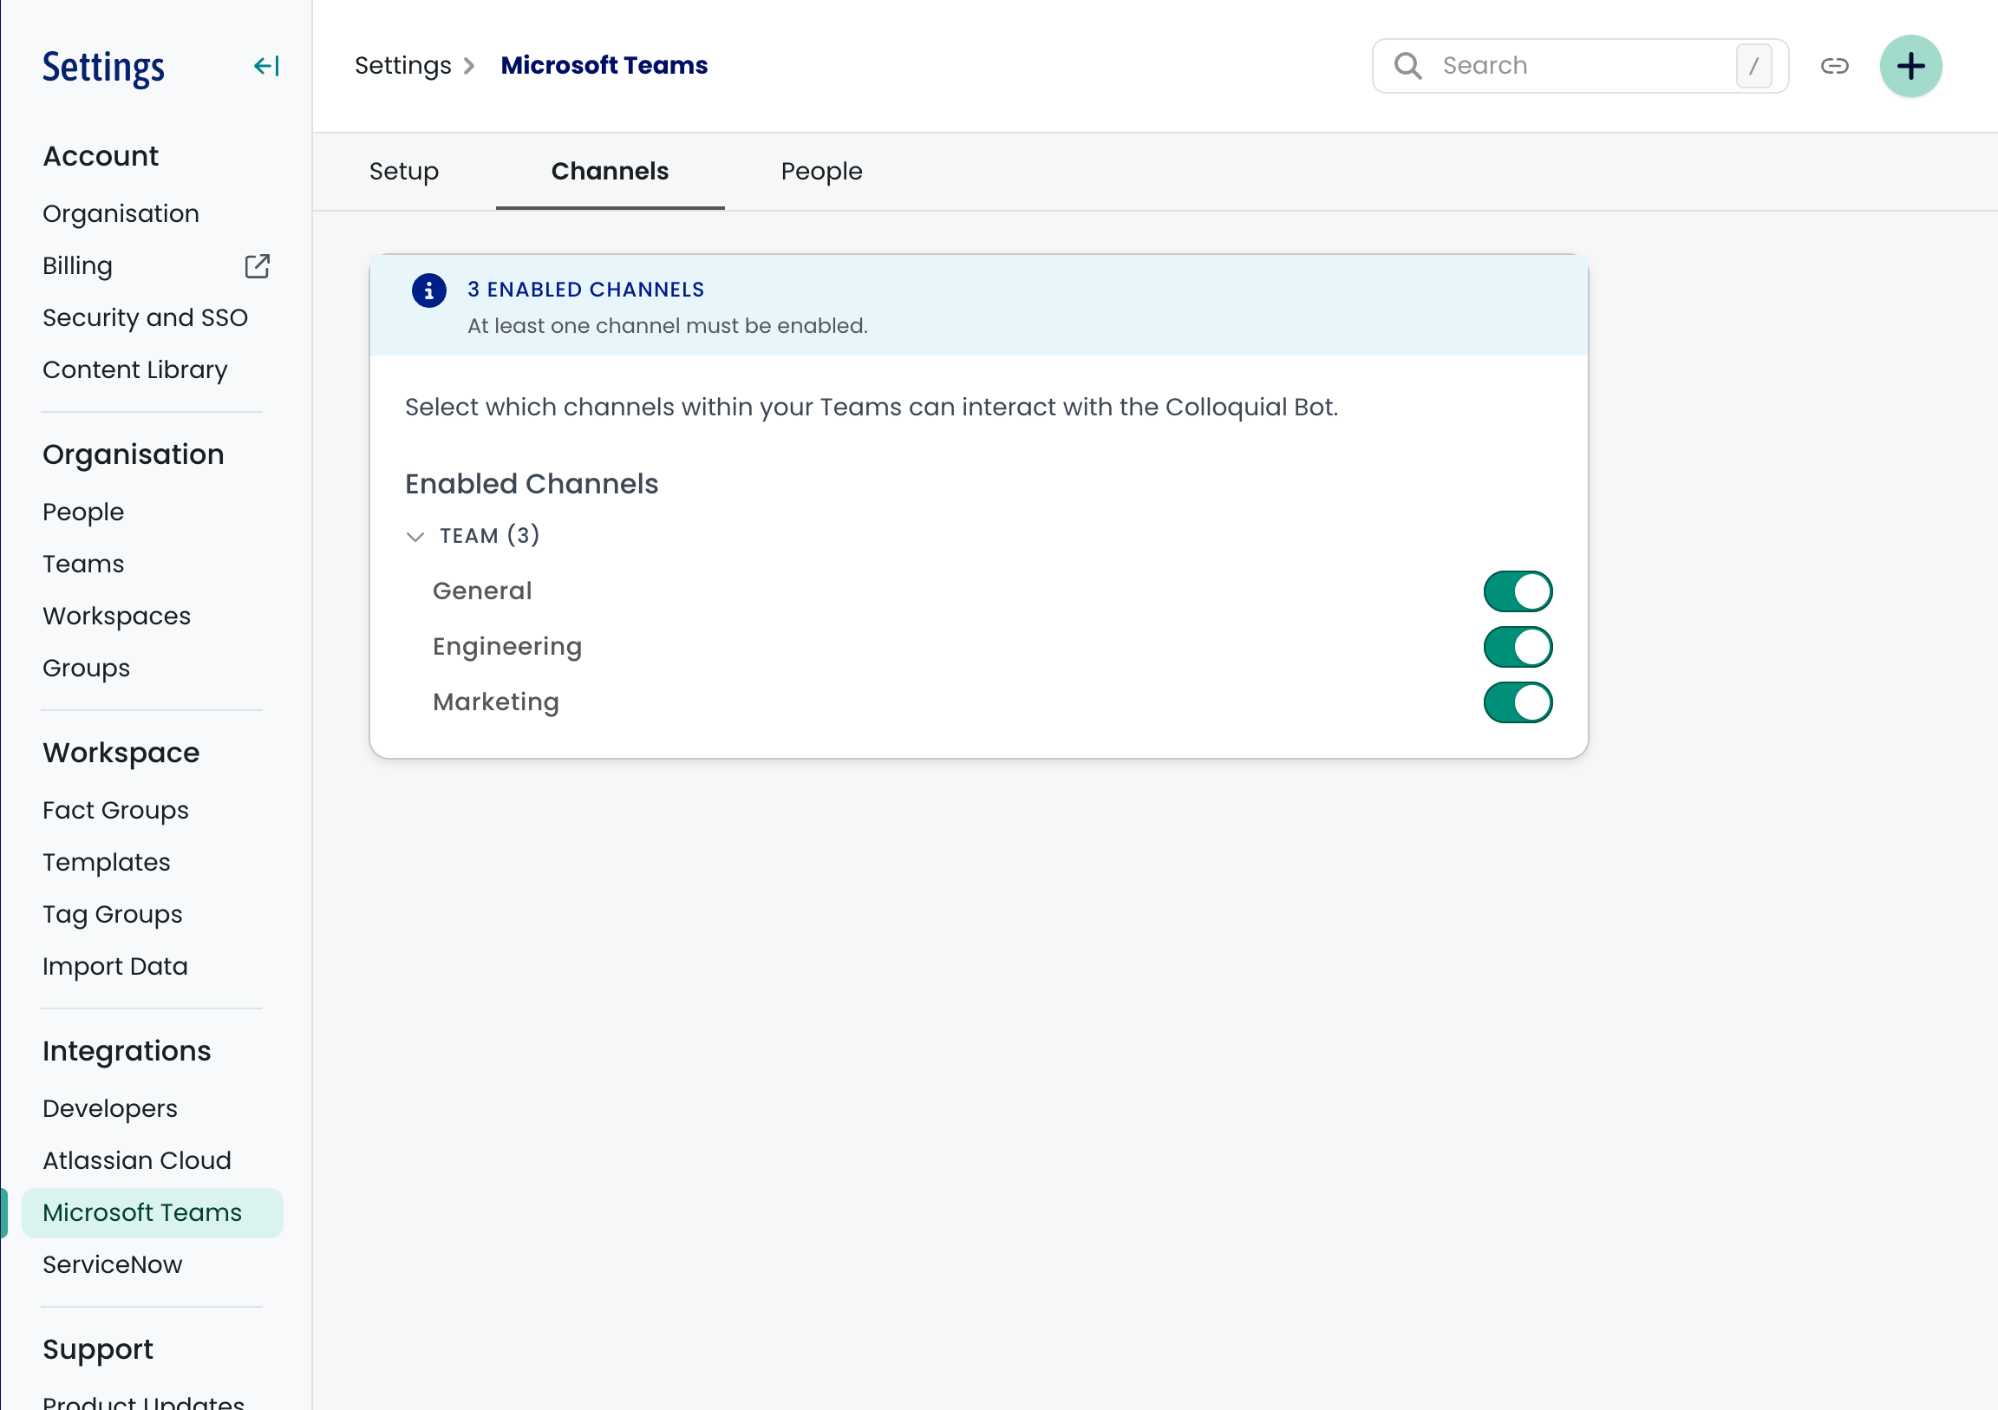
Task: Click the Support section heading
Action: tap(97, 1351)
